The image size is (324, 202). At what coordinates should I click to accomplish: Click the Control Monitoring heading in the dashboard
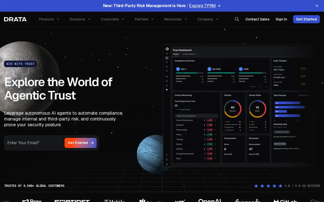click(183, 95)
